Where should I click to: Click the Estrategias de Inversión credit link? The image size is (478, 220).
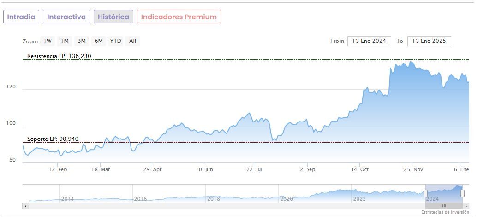tap(445, 212)
